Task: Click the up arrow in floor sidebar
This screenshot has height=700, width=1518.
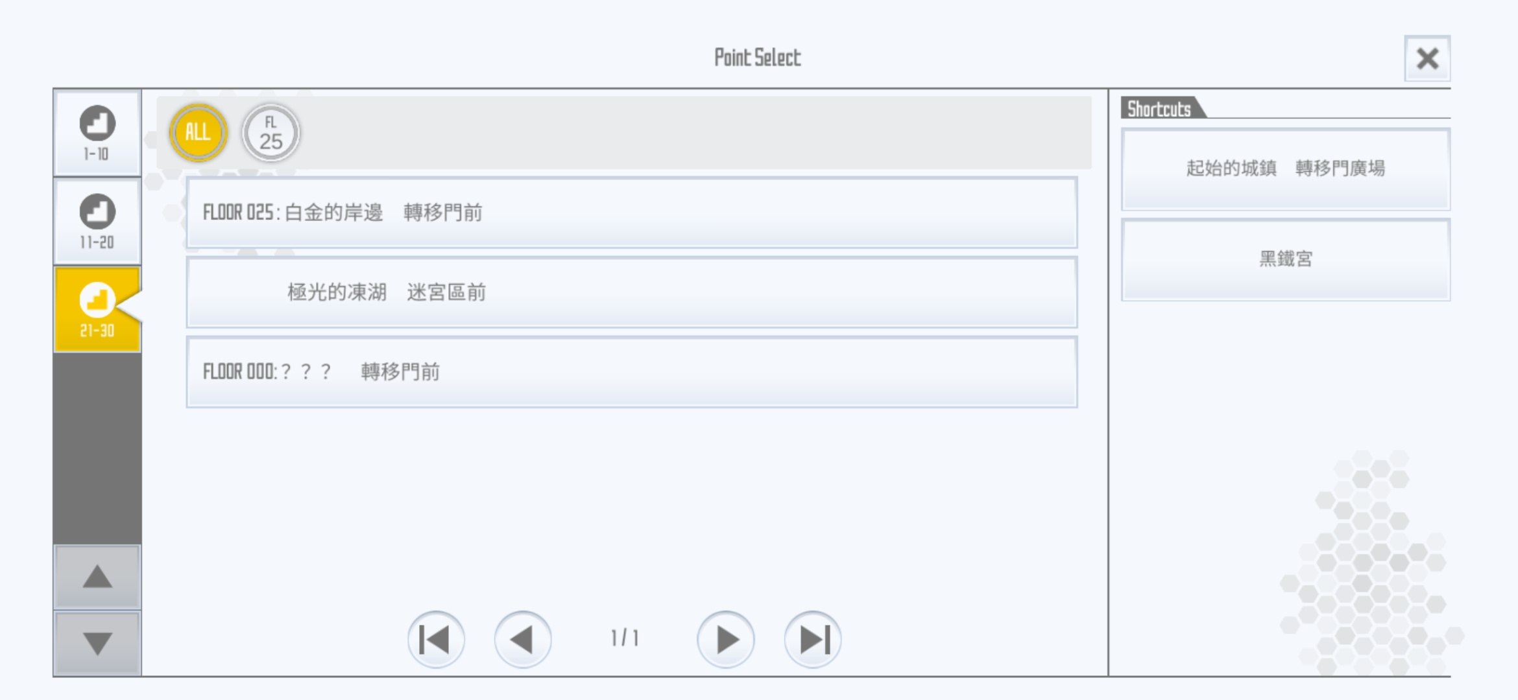Action: coord(97,577)
